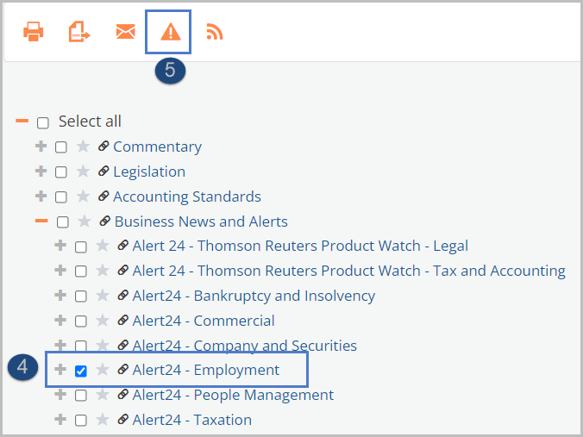Open Alert24 - Bankruptcy and Insolvency link
The width and height of the screenshot is (583, 437).
(x=254, y=297)
